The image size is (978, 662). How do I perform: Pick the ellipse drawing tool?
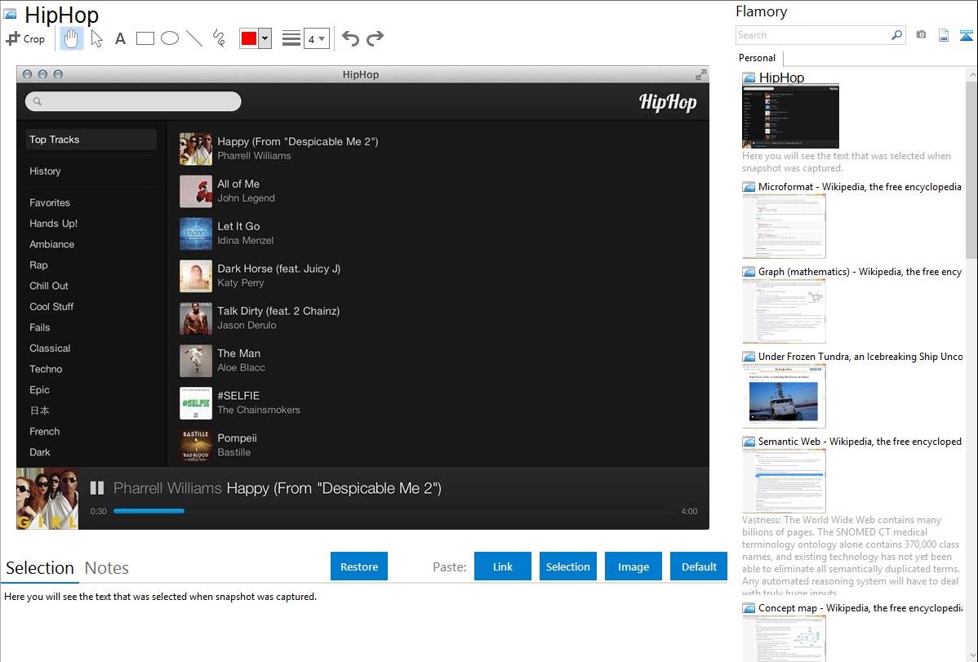(x=170, y=38)
